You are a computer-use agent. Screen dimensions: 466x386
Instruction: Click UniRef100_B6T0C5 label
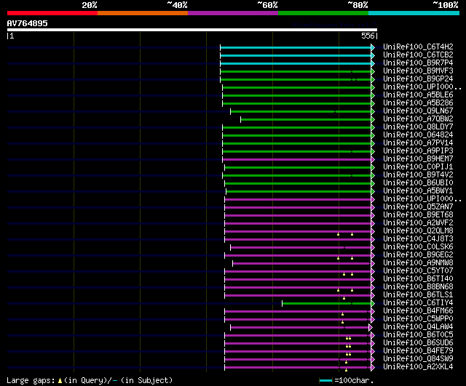coord(418,335)
